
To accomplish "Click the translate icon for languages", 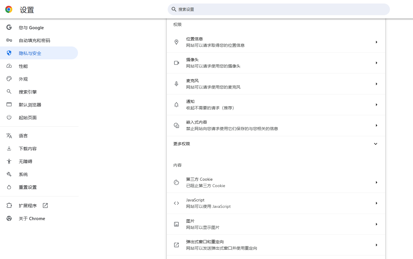I will (9, 136).
